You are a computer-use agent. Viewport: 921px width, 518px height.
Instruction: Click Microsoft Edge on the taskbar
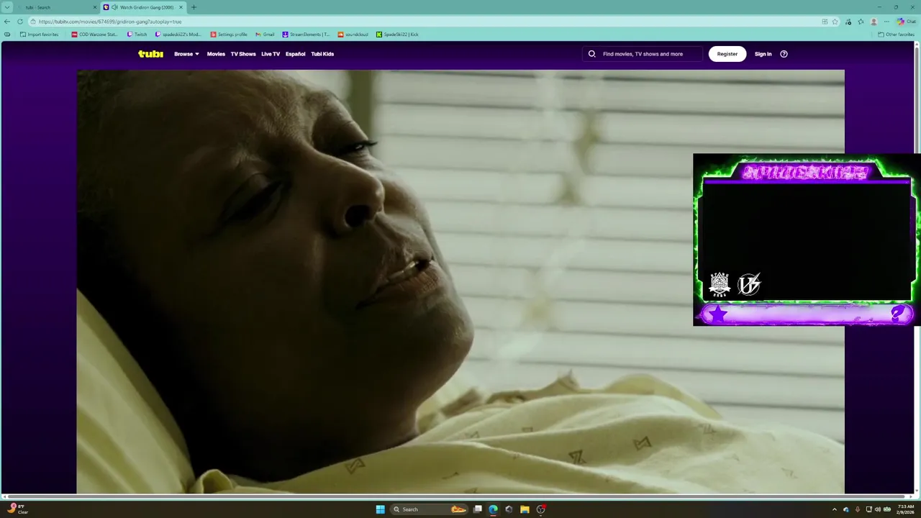[x=493, y=509]
